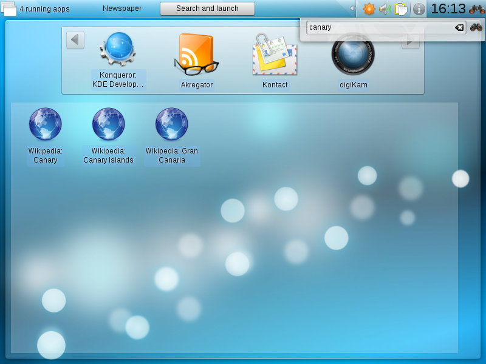Switch to the Newspaper activity
Viewport: 486px width, 364px height.
[x=122, y=8]
